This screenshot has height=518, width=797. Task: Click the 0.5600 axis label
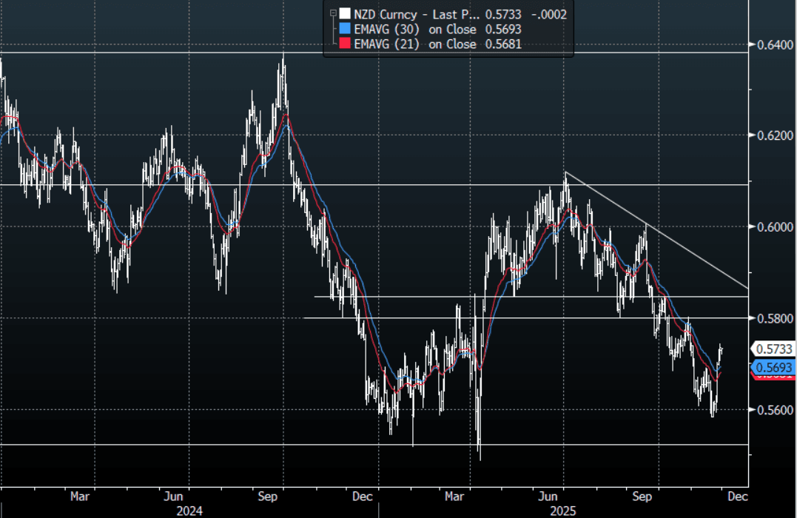tap(775, 410)
